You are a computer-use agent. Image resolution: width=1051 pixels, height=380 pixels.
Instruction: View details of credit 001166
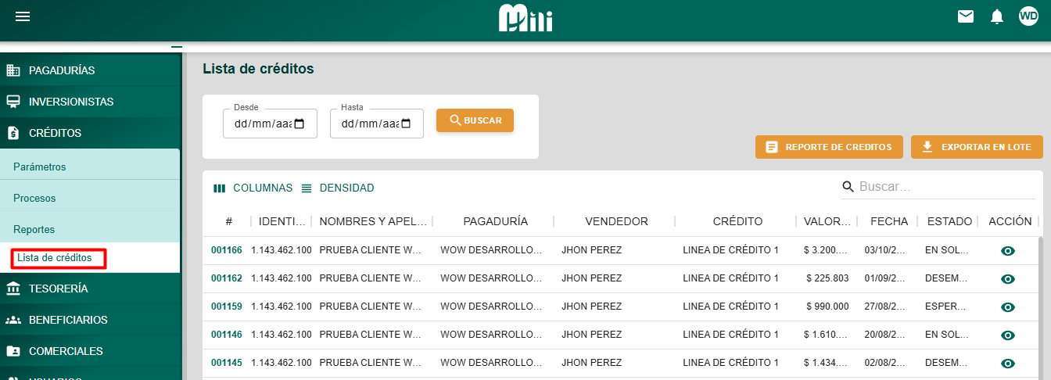pyautogui.click(x=1008, y=251)
